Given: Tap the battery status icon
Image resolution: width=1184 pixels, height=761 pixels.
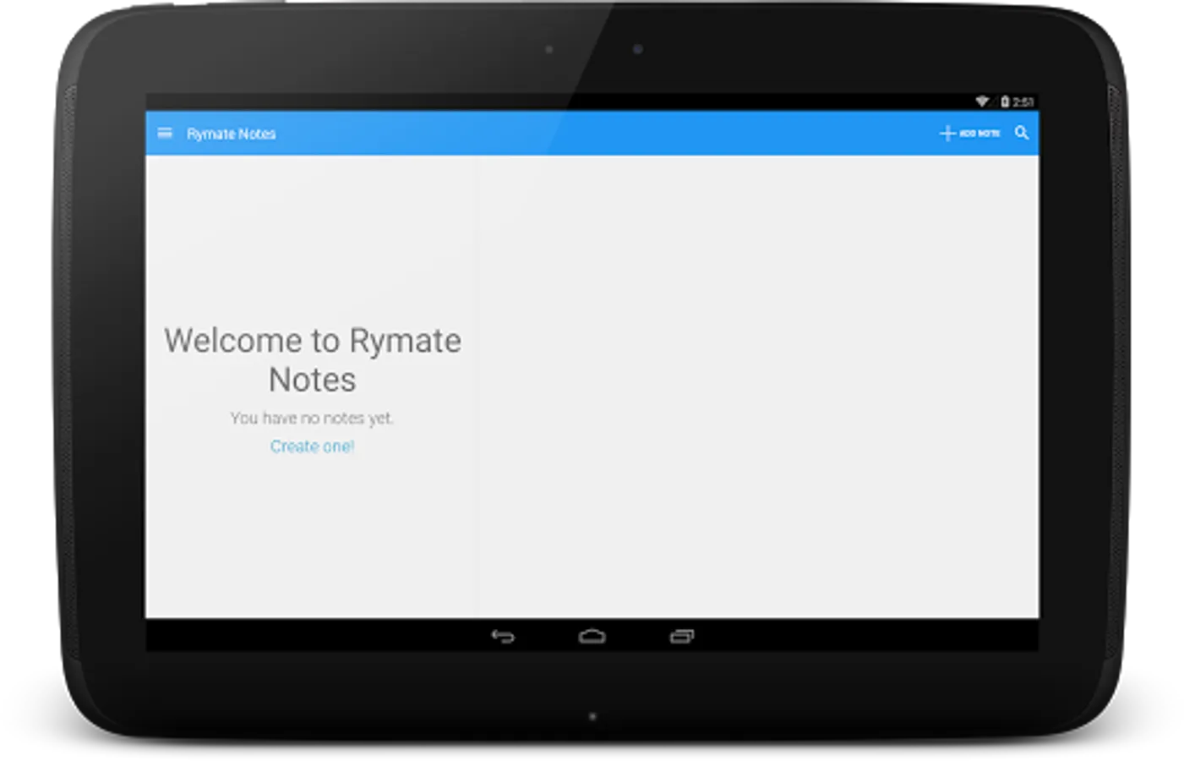Looking at the screenshot, I should 1005,101.
